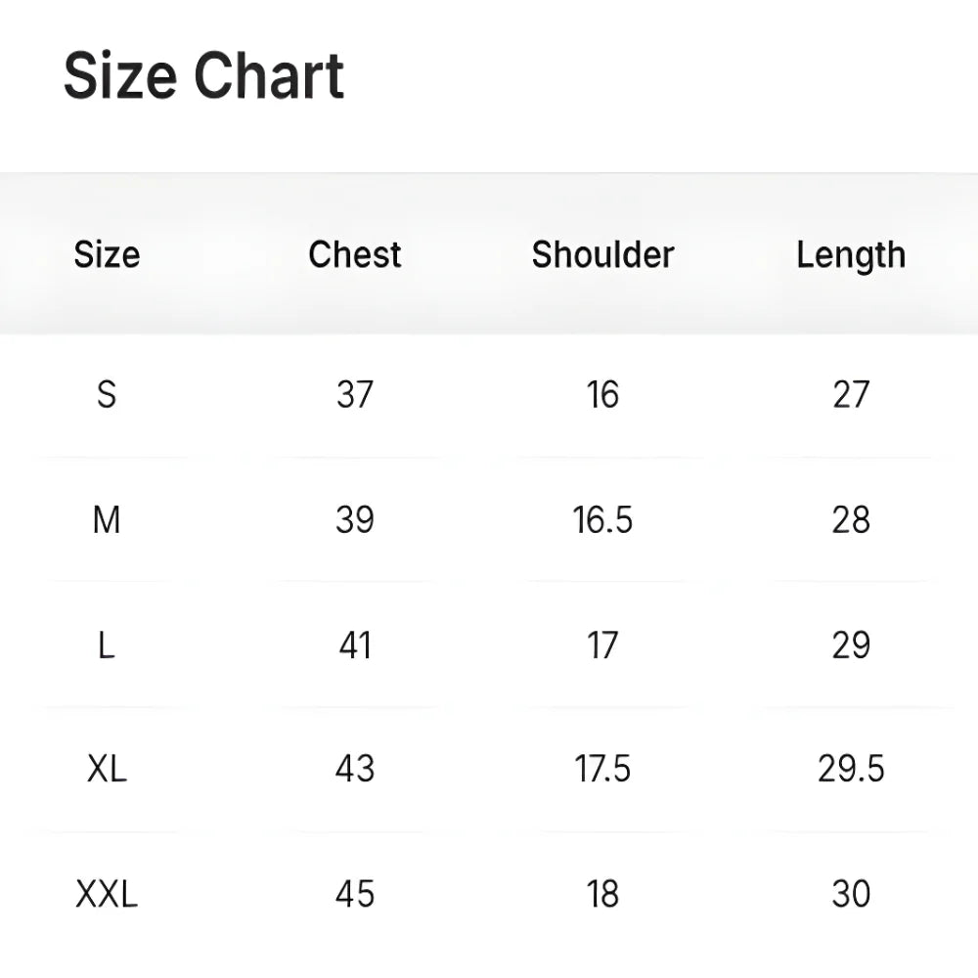Click chest value 45 for size XXL
Image resolution: width=978 pixels, height=978 pixels.
pos(355,894)
